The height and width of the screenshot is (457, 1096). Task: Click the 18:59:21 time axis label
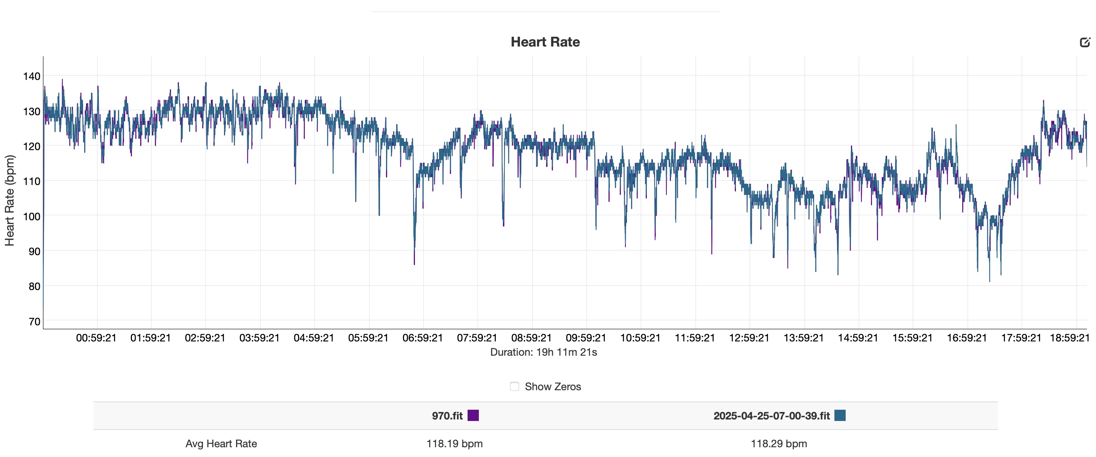[1069, 338]
